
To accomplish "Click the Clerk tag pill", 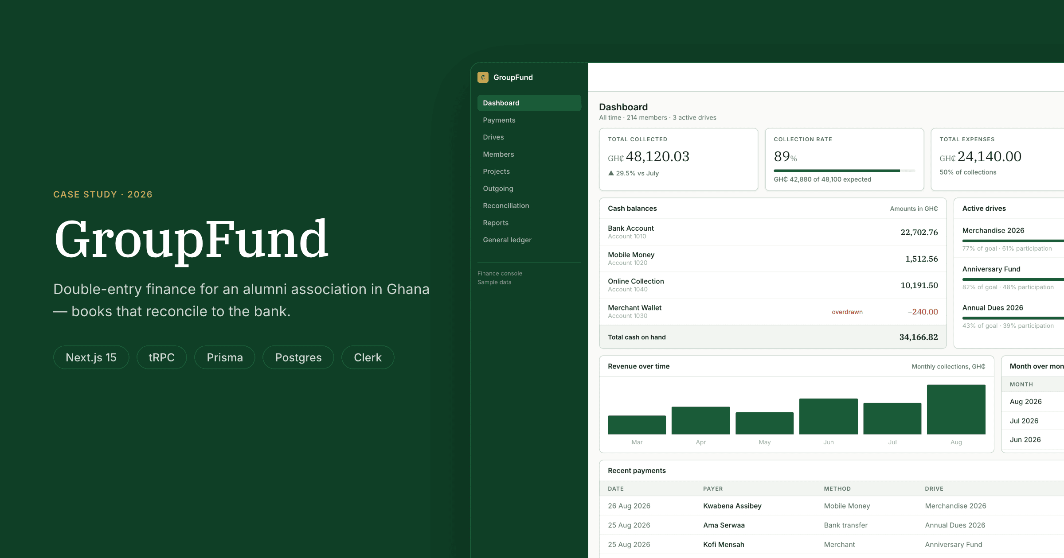I will click(x=368, y=357).
